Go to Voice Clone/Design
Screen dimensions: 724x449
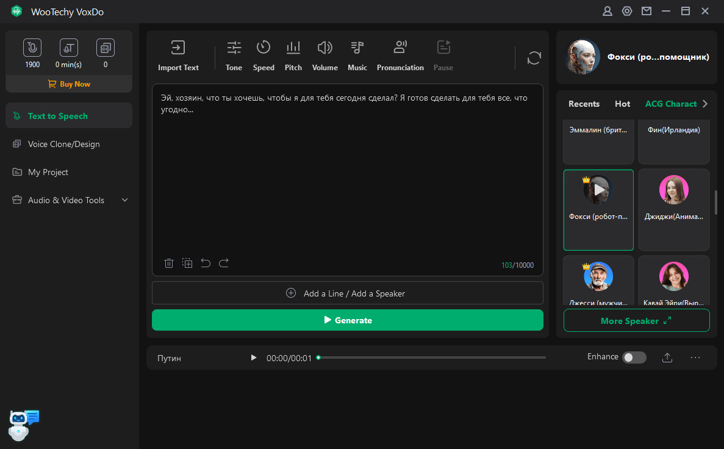(69, 144)
